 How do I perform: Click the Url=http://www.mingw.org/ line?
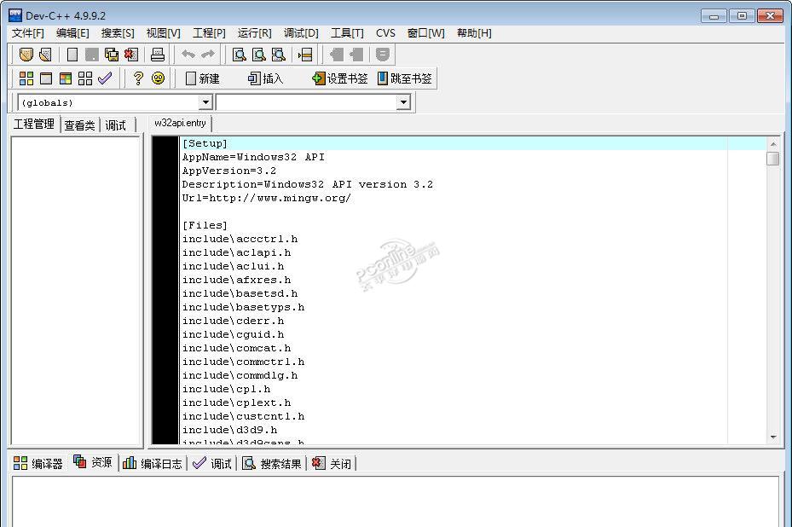pyautogui.click(x=267, y=198)
